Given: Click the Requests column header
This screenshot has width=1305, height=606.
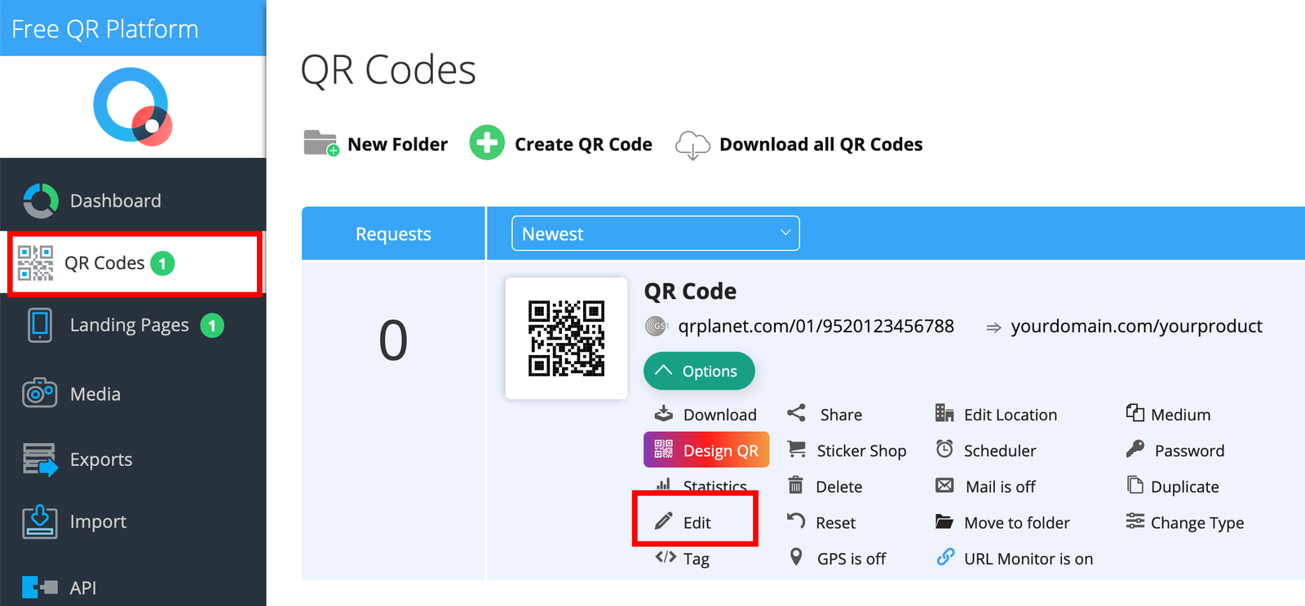Looking at the screenshot, I should click(x=393, y=234).
